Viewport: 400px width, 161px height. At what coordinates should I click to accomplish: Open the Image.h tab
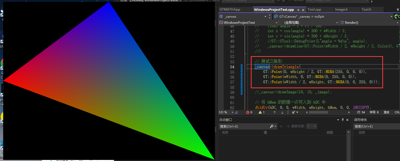tap(341, 9)
